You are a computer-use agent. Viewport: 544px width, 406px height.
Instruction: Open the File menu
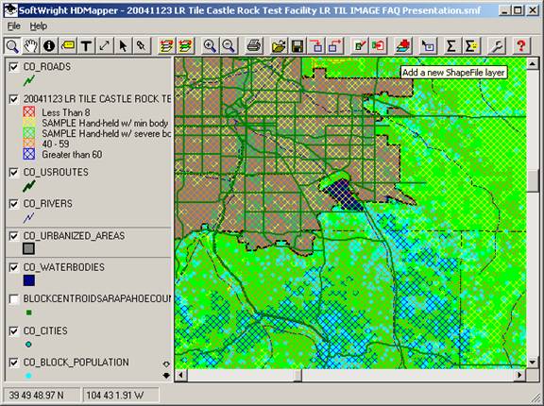click(x=14, y=26)
